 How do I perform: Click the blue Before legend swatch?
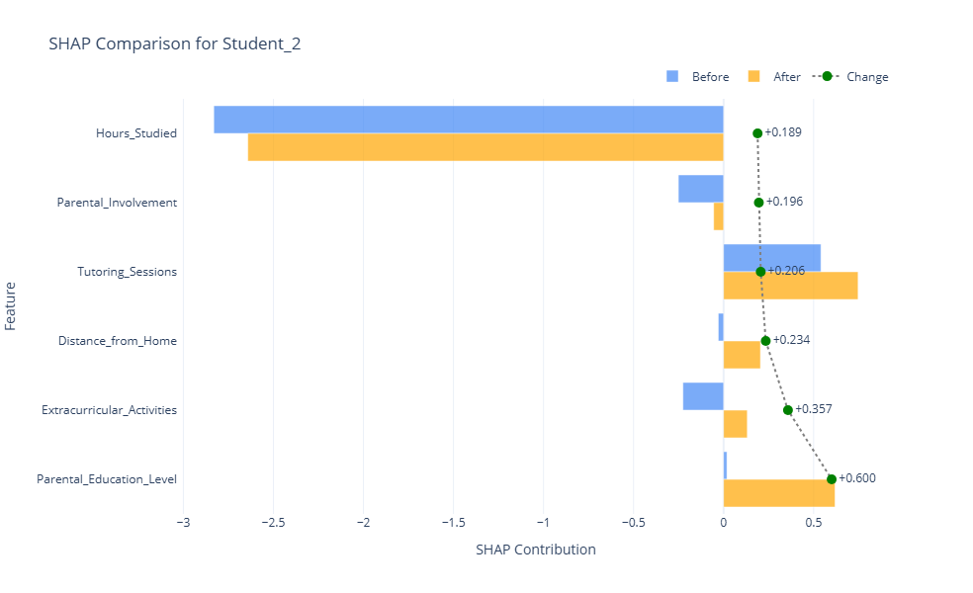pyautogui.click(x=673, y=77)
